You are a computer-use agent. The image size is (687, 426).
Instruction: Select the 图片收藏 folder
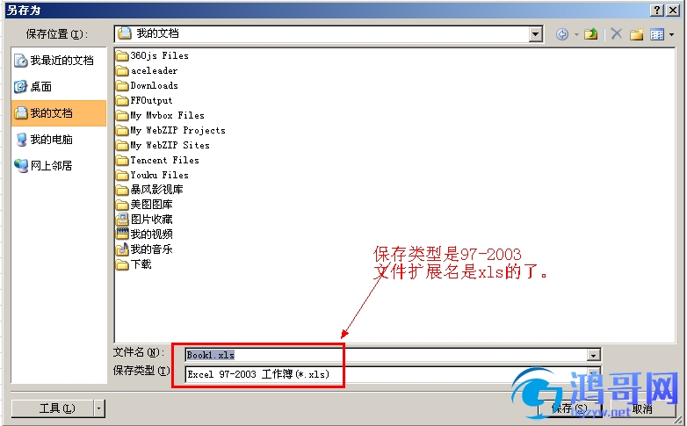[x=144, y=219]
